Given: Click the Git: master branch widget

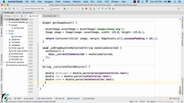Looking at the screenshot, I should click(x=152, y=102).
